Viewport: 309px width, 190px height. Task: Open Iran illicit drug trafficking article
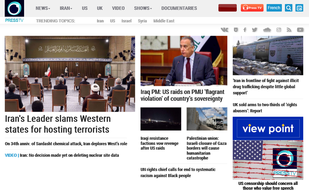coord(266,87)
